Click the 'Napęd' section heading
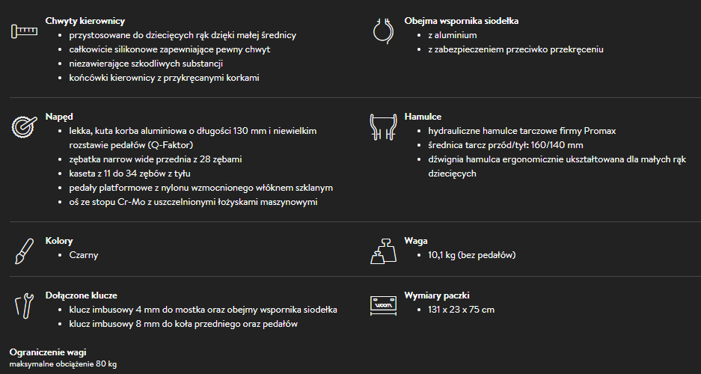Image resolution: width=701 pixels, height=374 pixels. pos(60,117)
